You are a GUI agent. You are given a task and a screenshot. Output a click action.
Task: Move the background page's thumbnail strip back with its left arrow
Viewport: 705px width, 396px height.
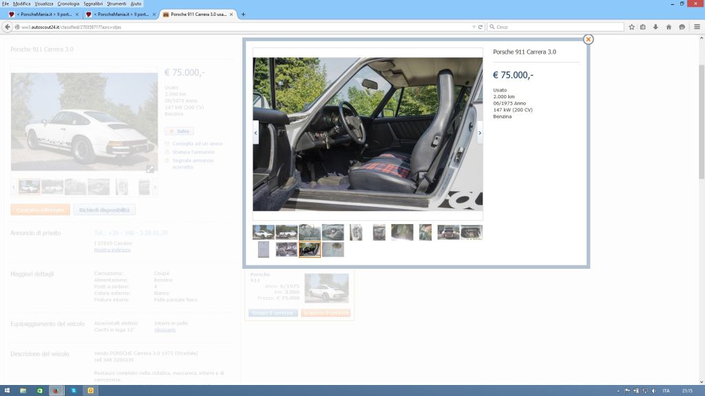click(14, 187)
